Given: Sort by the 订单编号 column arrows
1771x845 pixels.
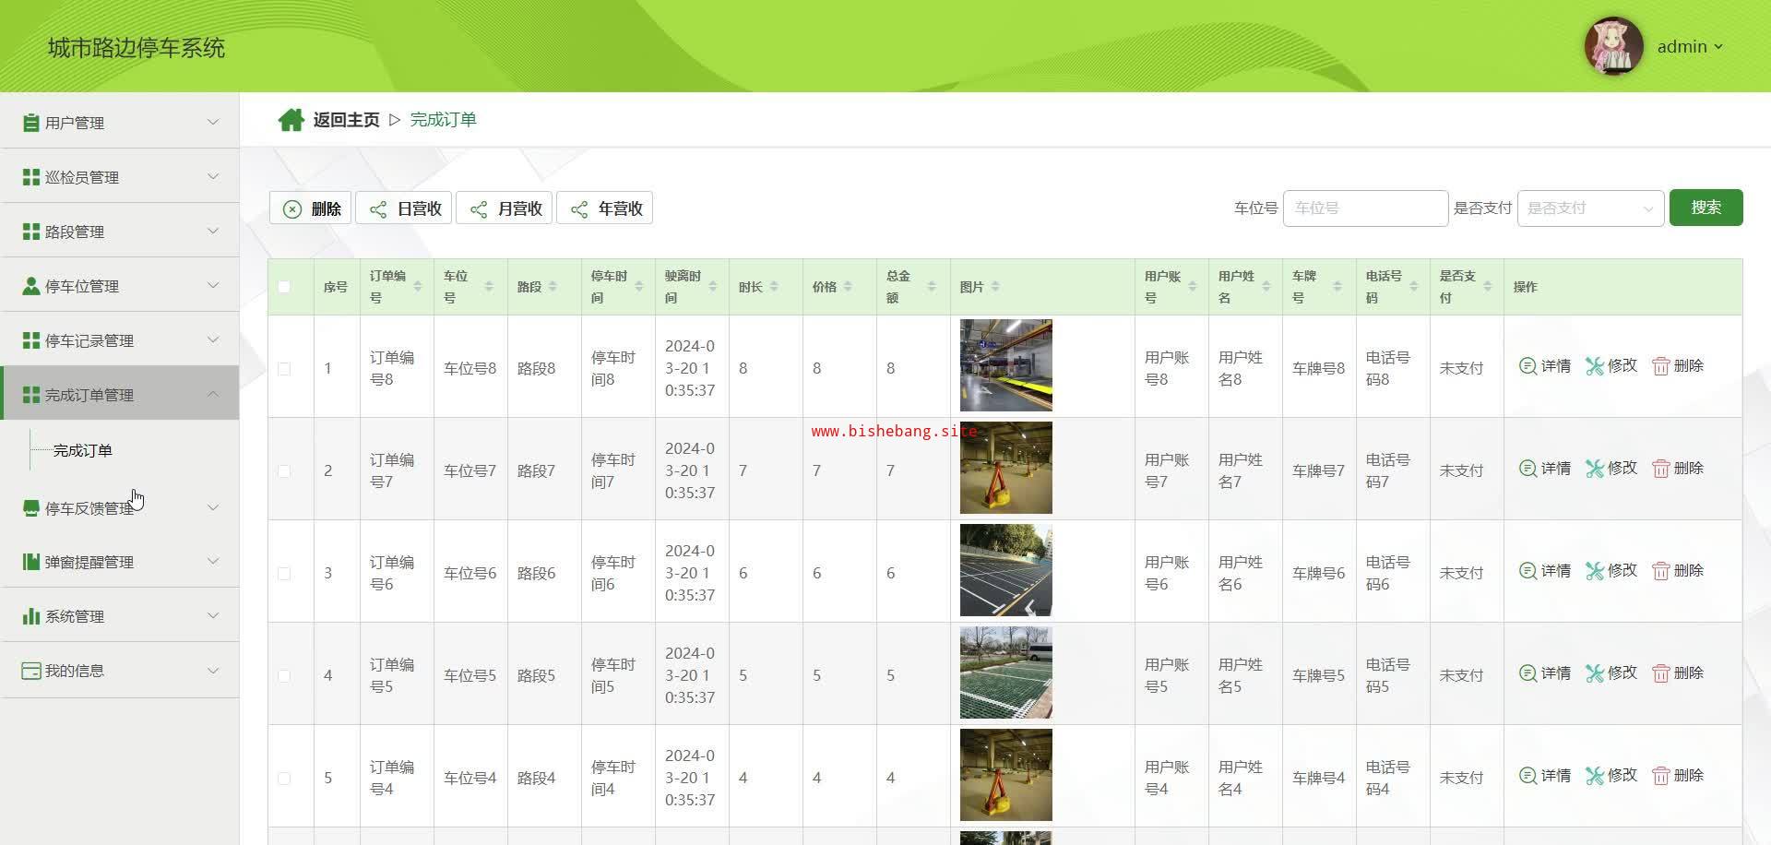Looking at the screenshot, I should pos(418,287).
